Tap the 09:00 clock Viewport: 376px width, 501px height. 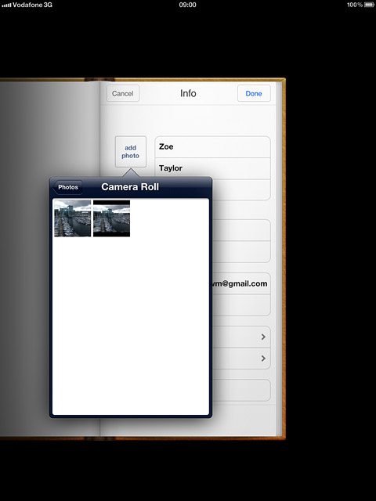click(188, 5)
